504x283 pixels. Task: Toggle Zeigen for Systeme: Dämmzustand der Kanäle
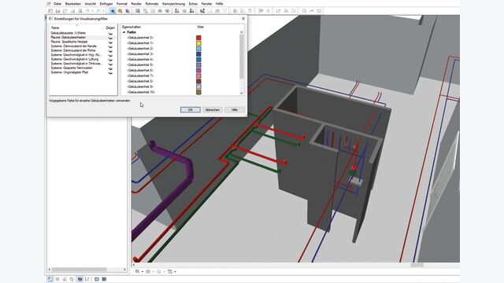click(110, 46)
